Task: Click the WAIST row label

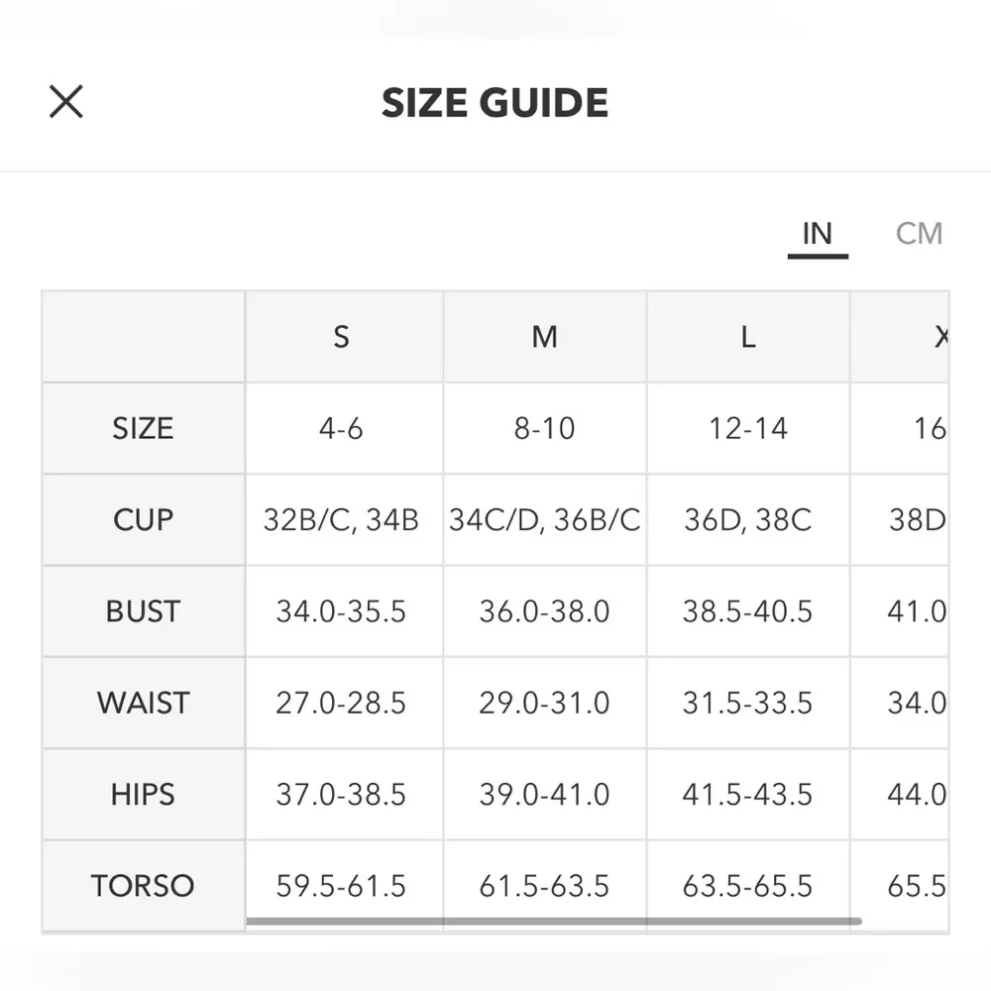Action: click(143, 703)
